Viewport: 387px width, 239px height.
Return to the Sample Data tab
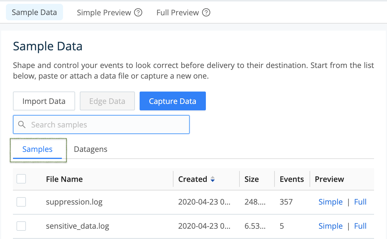coord(34,12)
